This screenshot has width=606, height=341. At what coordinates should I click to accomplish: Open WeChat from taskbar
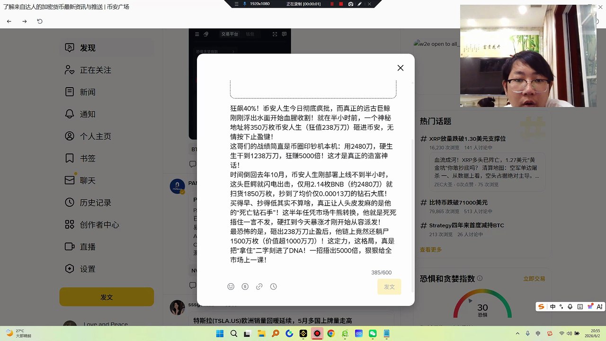tap(373, 333)
